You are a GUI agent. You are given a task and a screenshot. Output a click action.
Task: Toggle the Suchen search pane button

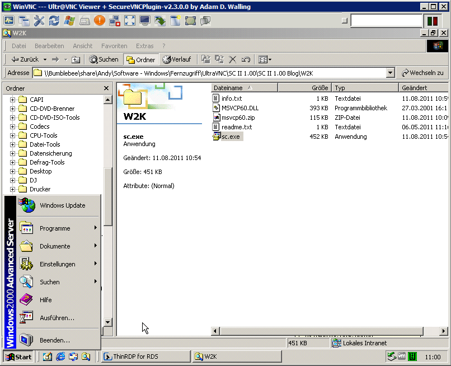coord(104,59)
